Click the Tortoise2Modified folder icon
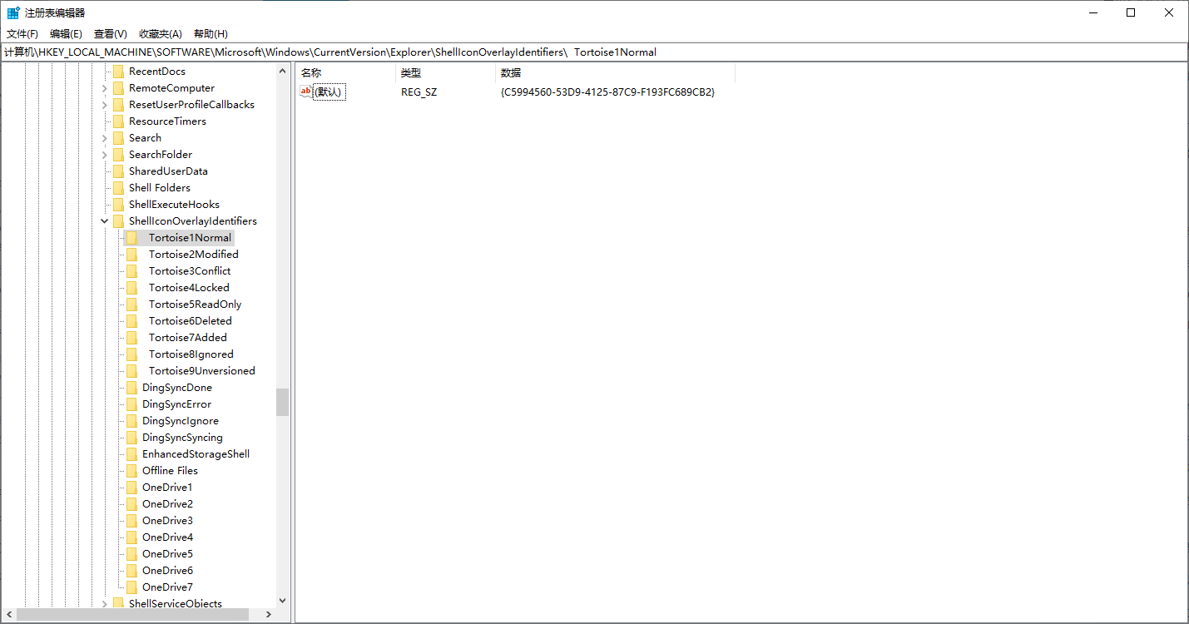The image size is (1189, 624). pyautogui.click(x=131, y=255)
